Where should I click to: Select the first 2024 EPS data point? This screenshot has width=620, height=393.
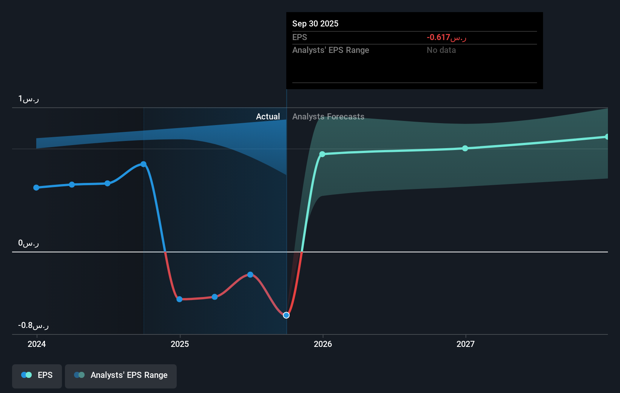(x=36, y=187)
